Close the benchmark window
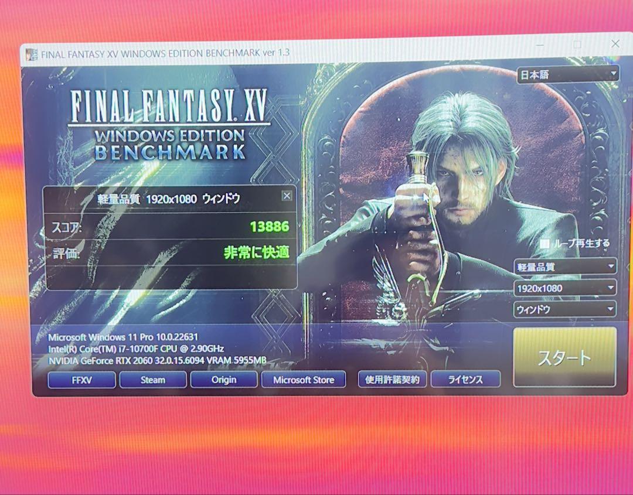This screenshot has height=495, width=633. (x=615, y=43)
